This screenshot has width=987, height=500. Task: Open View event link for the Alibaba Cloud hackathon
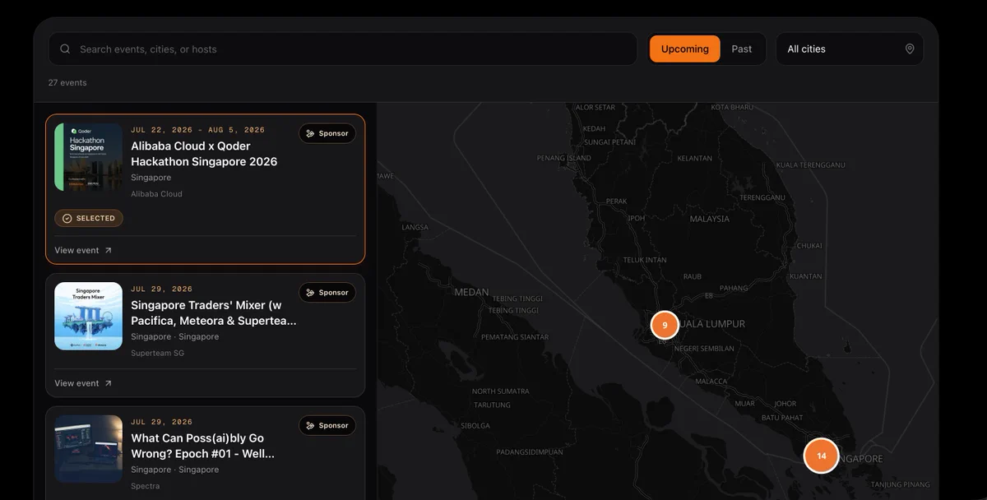(x=83, y=250)
